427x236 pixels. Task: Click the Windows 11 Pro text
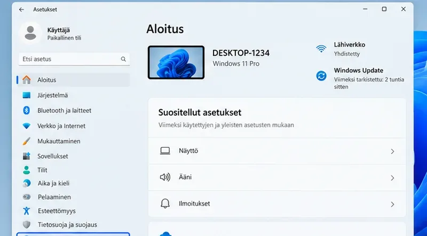236,63
